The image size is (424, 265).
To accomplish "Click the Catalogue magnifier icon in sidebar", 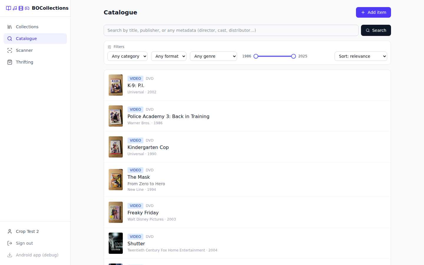I will pos(10,39).
